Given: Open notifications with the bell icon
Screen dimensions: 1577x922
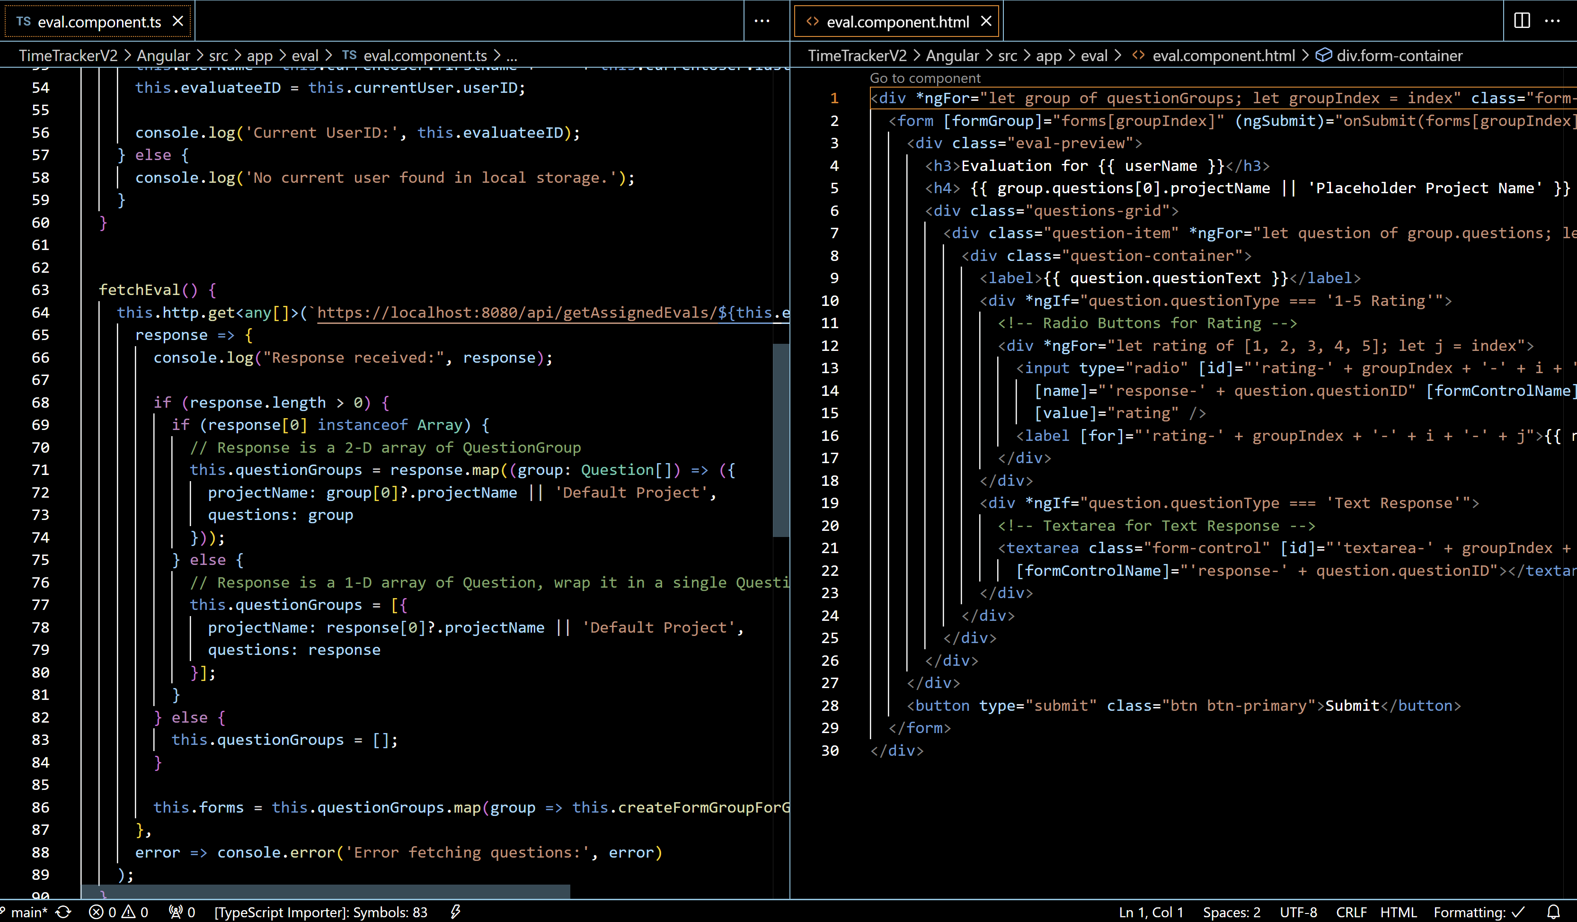Looking at the screenshot, I should pos(1553,912).
